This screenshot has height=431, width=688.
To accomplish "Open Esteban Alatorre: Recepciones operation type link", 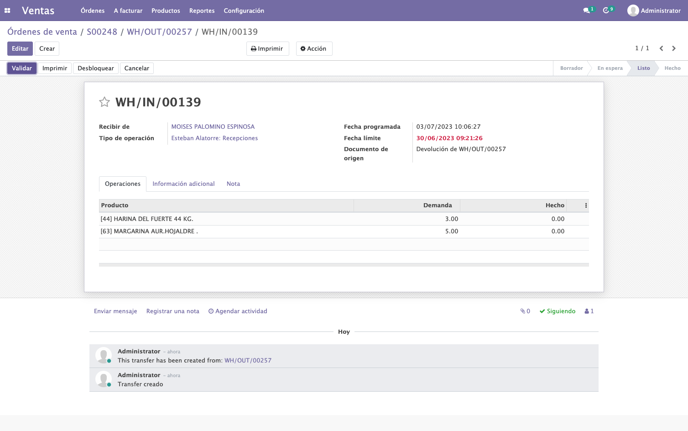I will [214, 138].
